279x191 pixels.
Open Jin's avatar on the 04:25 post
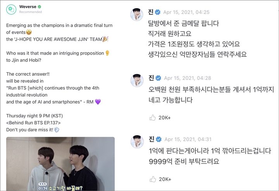pos(137,14)
